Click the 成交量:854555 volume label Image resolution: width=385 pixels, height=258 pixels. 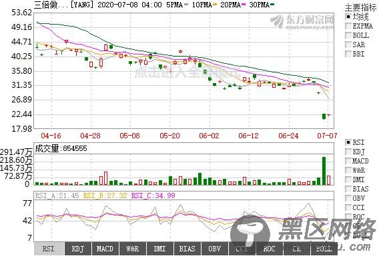coord(61,148)
